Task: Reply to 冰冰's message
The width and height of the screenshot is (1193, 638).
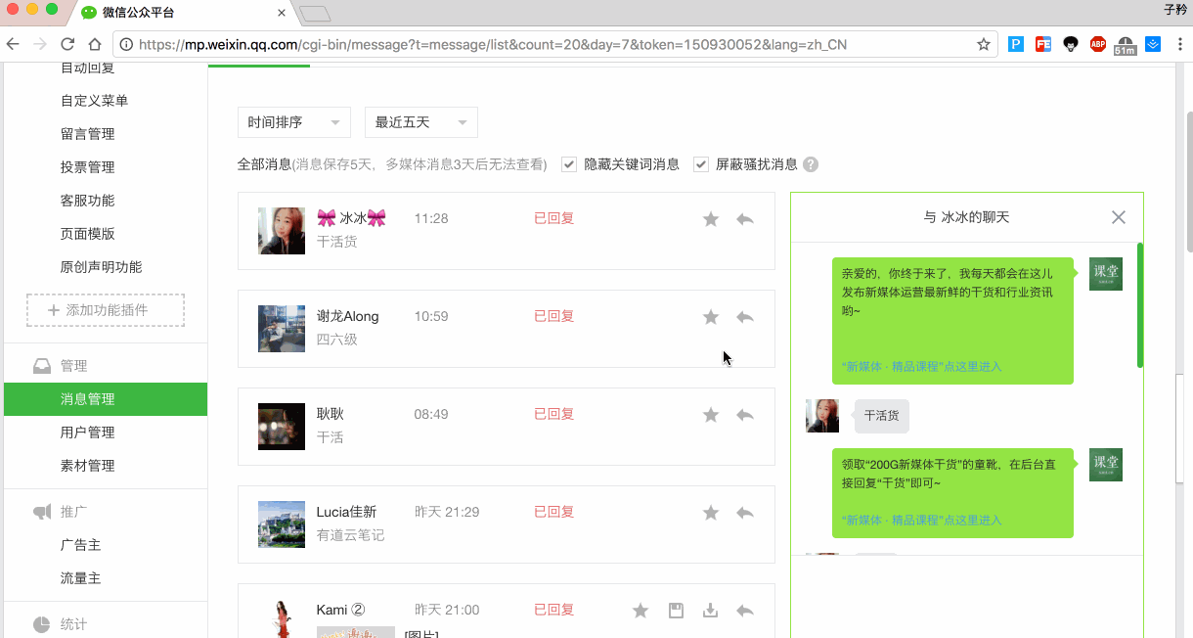Action: (x=745, y=219)
